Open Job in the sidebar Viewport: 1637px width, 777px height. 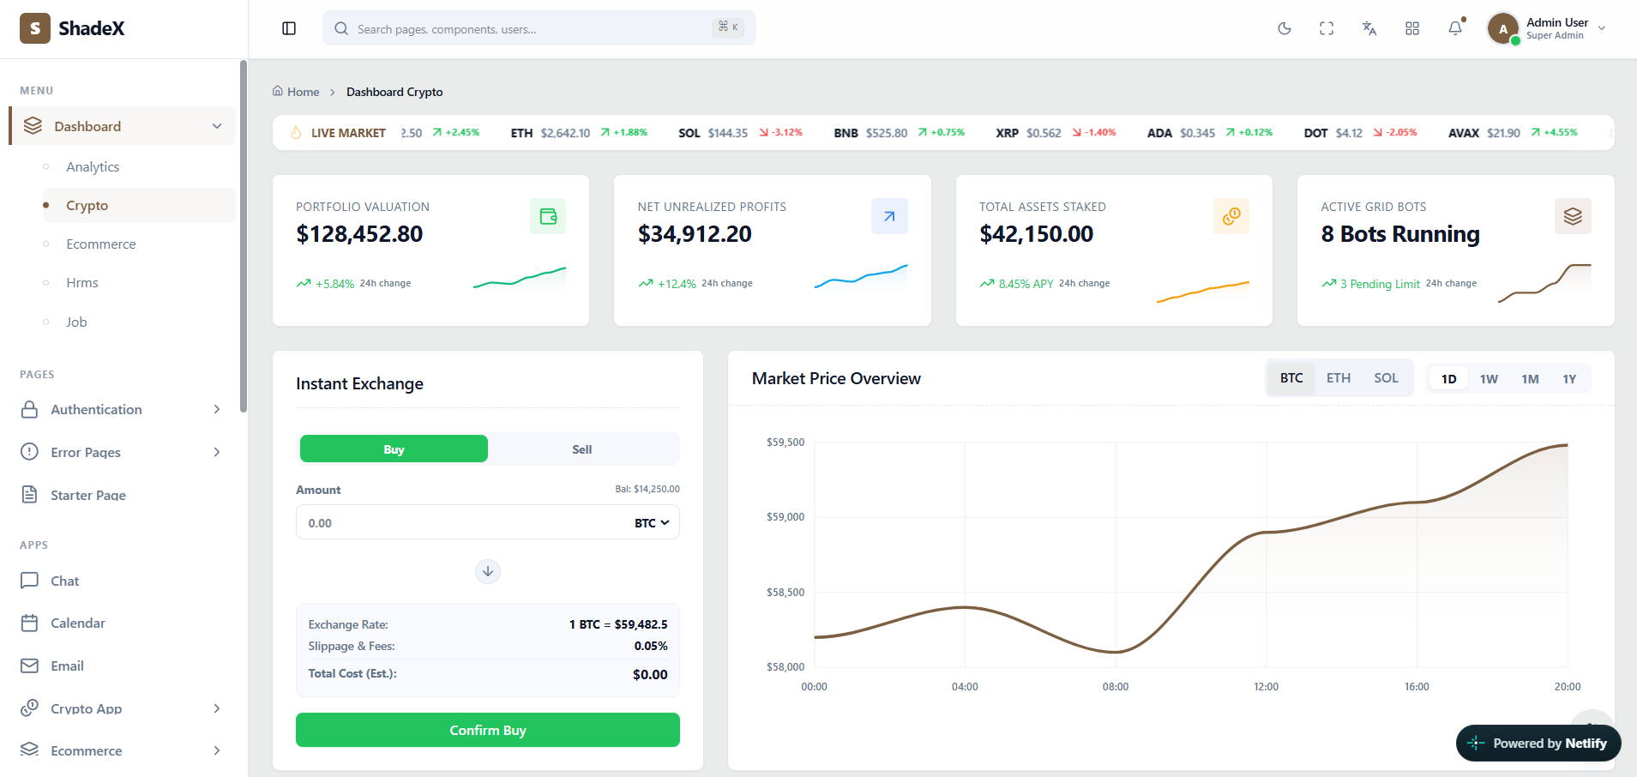click(76, 322)
